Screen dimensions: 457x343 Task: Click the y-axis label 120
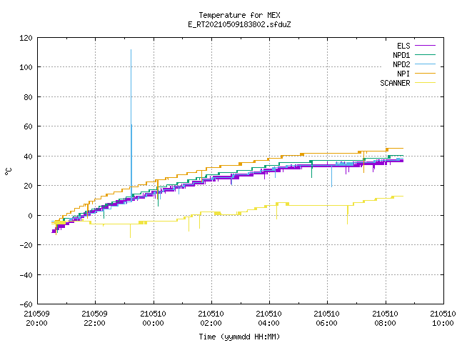26,38
